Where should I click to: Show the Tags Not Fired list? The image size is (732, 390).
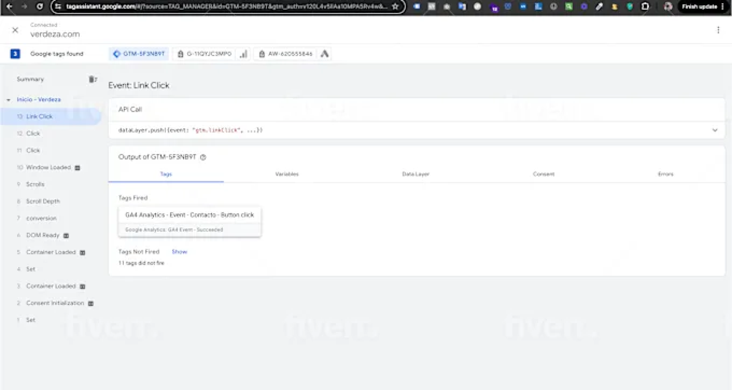(x=179, y=252)
